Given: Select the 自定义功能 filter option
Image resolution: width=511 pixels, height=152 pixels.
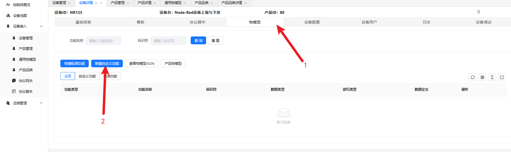Looking at the screenshot, I should coord(87,76).
